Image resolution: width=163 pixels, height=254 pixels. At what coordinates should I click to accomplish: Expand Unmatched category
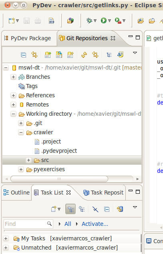[6, 248]
